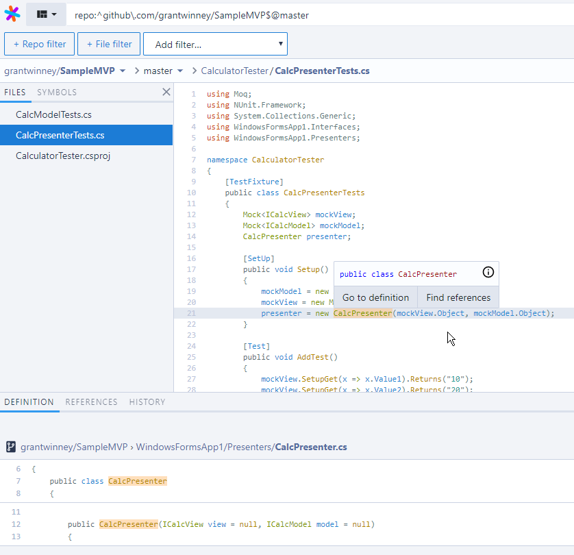Open CalculatorTester folder in breadcrumb
The image size is (574, 555).
coord(235,71)
